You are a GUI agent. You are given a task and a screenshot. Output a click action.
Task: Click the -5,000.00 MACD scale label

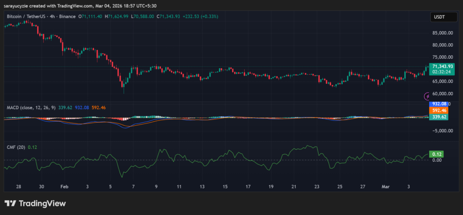[441, 131]
